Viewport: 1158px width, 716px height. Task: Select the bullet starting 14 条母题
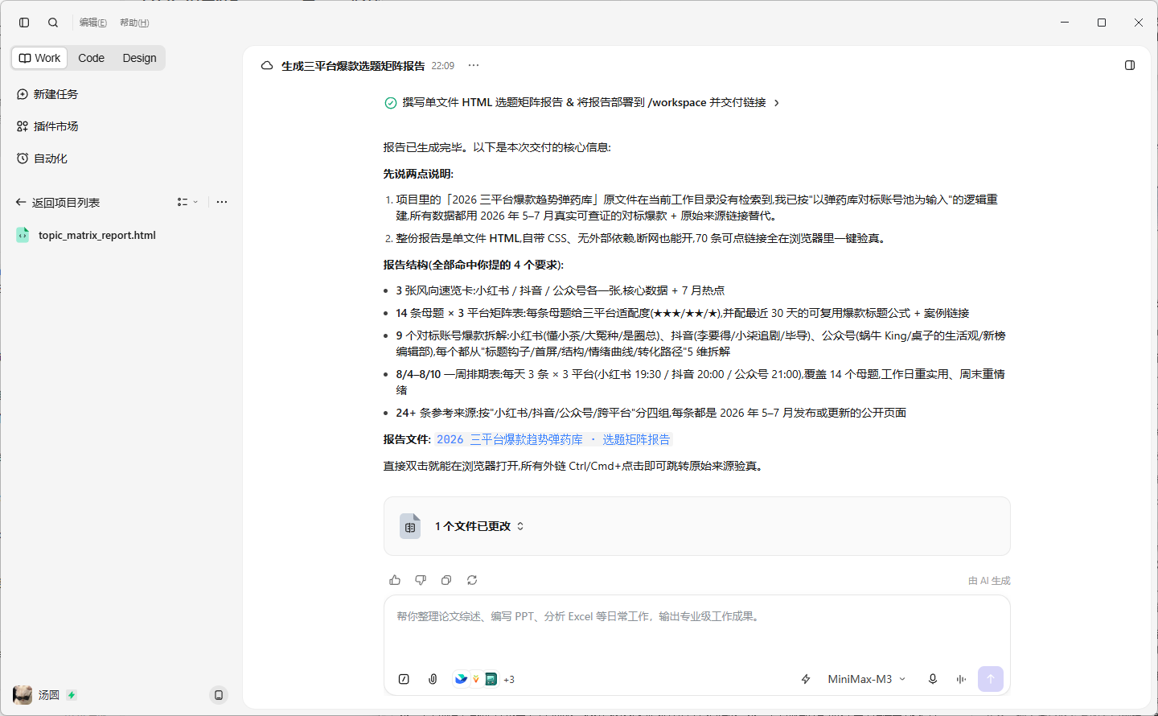tap(683, 313)
